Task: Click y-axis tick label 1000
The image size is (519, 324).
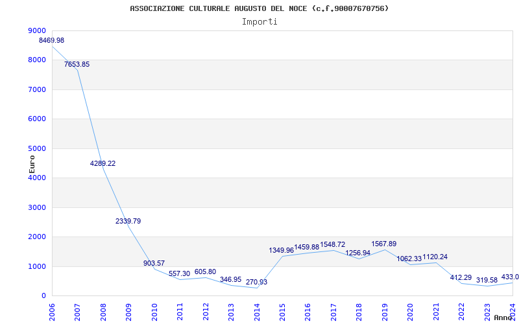Action: tap(36, 266)
